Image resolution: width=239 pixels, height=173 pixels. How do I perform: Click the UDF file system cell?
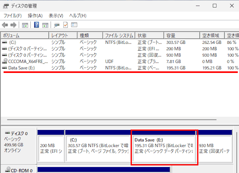(109, 61)
